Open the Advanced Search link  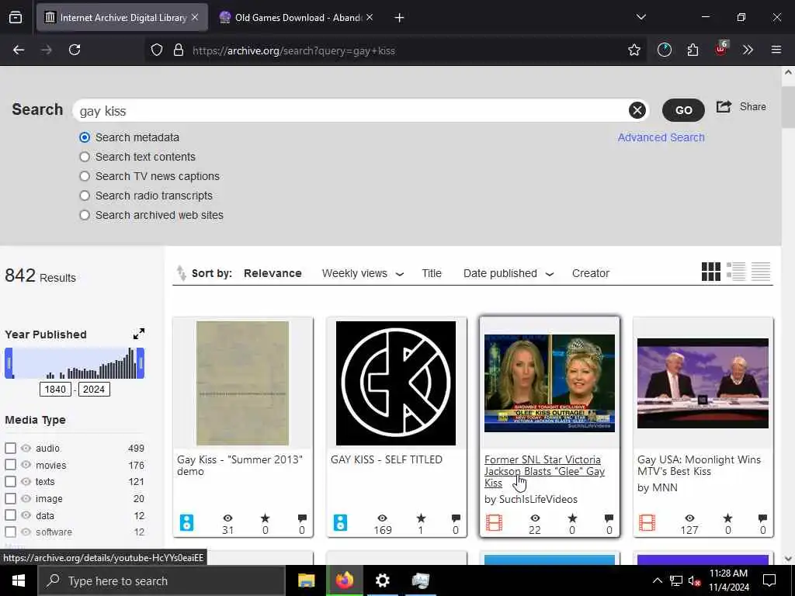tap(661, 137)
